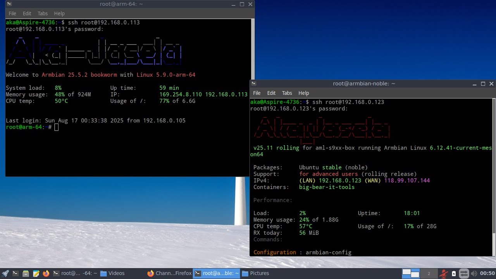This screenshot has width=496, height=279.
Task: Click '17% of 28G' usage value
Action: tap(420, 226)
